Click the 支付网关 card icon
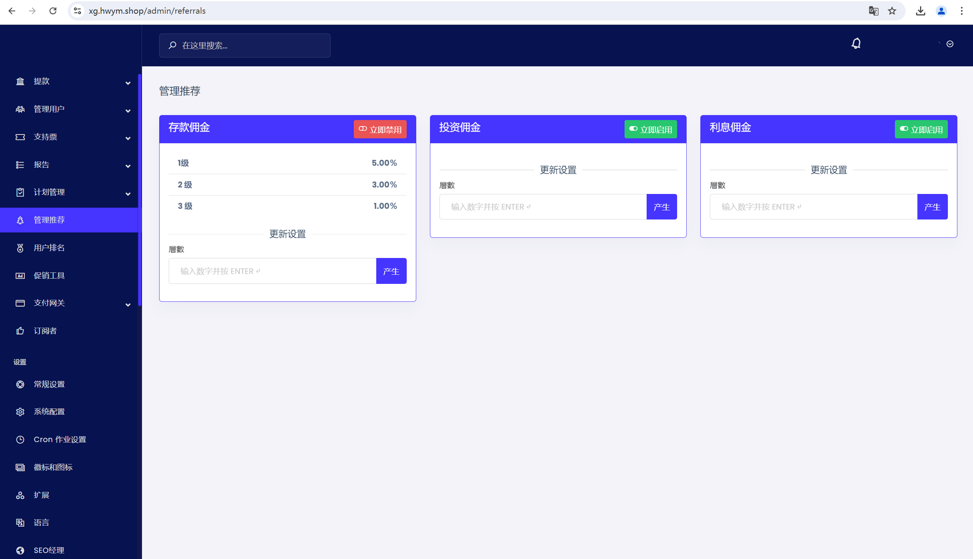973x559 pixels. [20, 303]
